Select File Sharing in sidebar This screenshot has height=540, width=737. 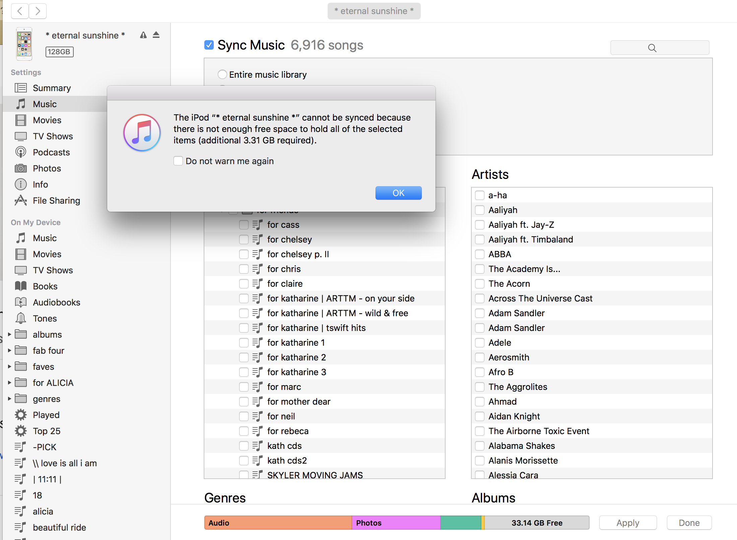[56, 201]
